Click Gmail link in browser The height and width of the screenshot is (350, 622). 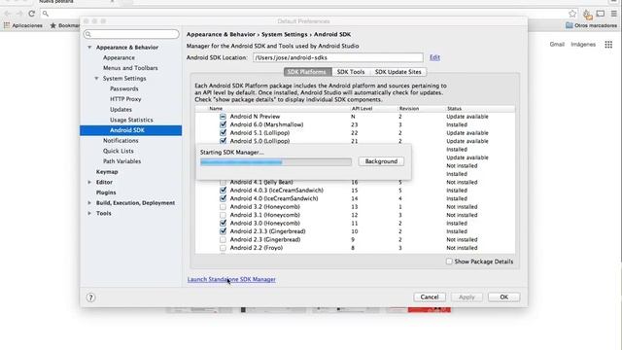tap(557, 45)
